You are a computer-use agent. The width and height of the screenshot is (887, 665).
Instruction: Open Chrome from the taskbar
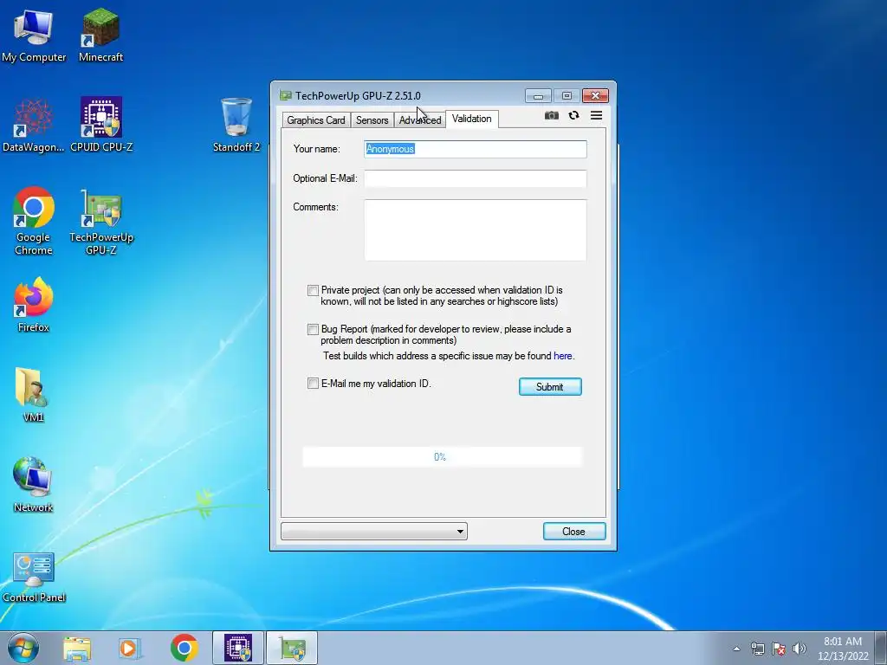[x=185, y=648]
